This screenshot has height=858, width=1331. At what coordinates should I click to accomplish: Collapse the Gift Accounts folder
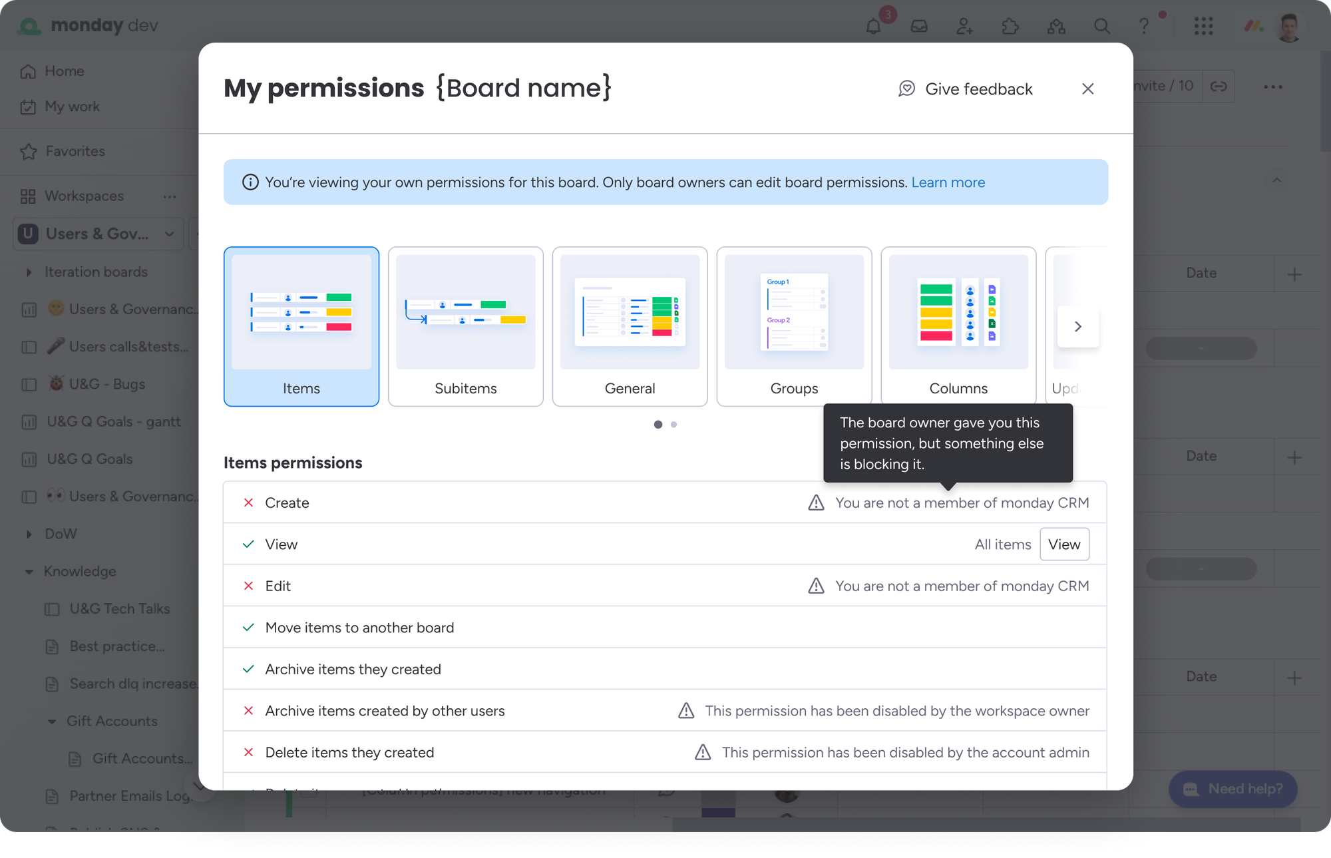pos(52,722)
